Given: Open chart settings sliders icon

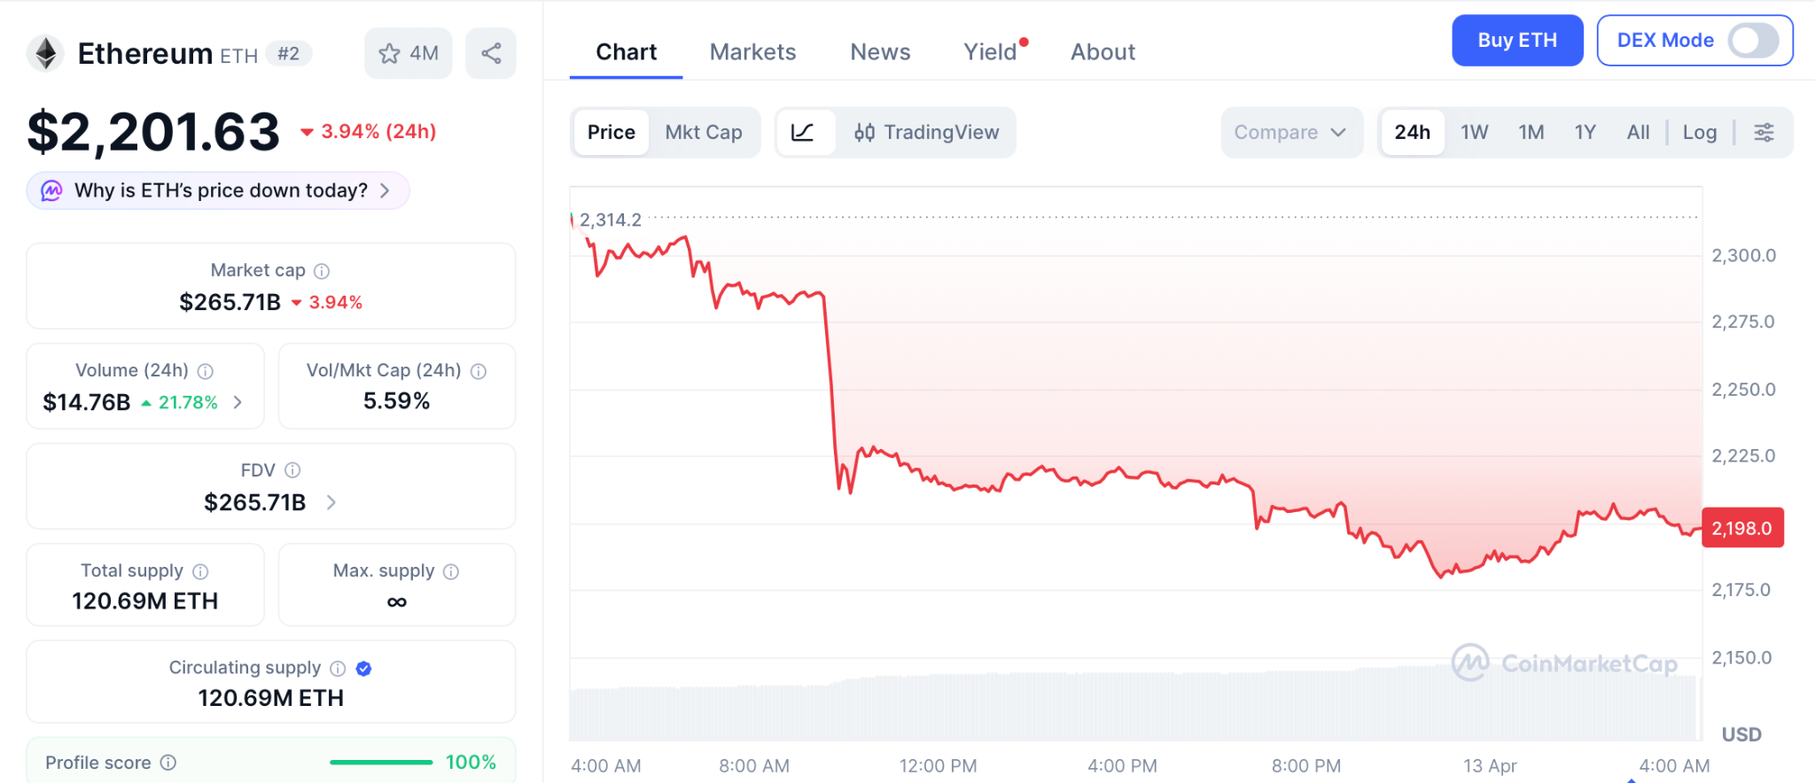Looking at the screenshot, I should pyautogui.click(x=1764, y=133).
